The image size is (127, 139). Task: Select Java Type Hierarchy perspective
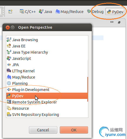point(47,52)
